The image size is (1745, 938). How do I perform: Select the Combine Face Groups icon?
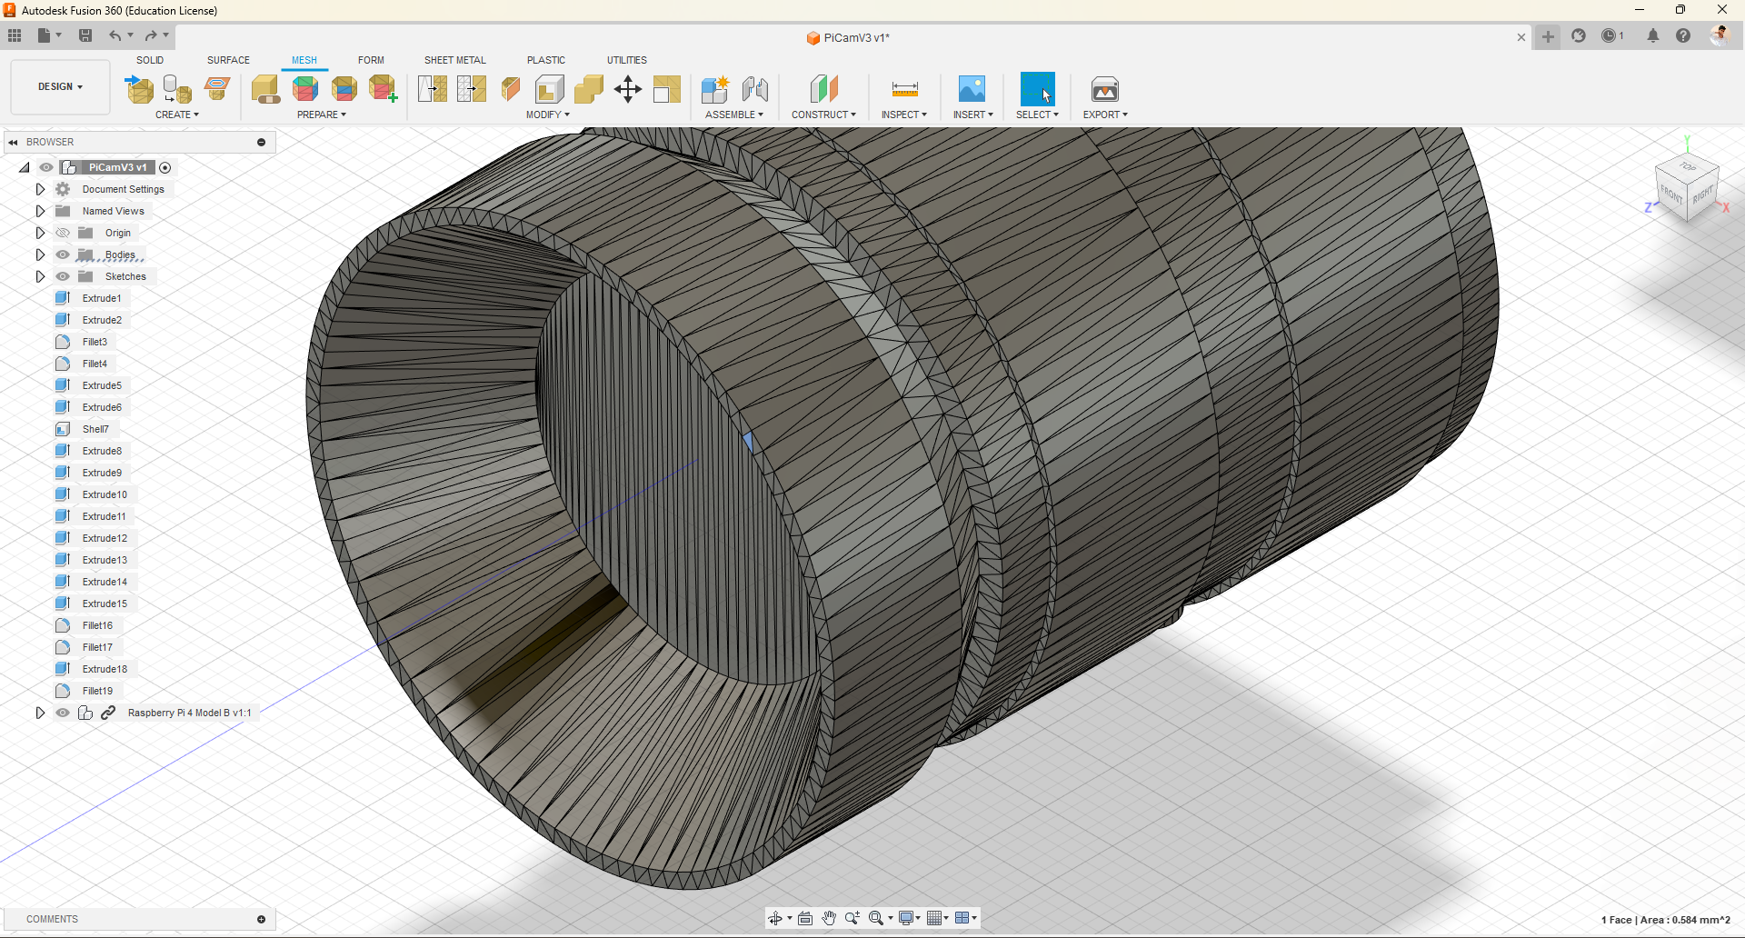(344, 89)
